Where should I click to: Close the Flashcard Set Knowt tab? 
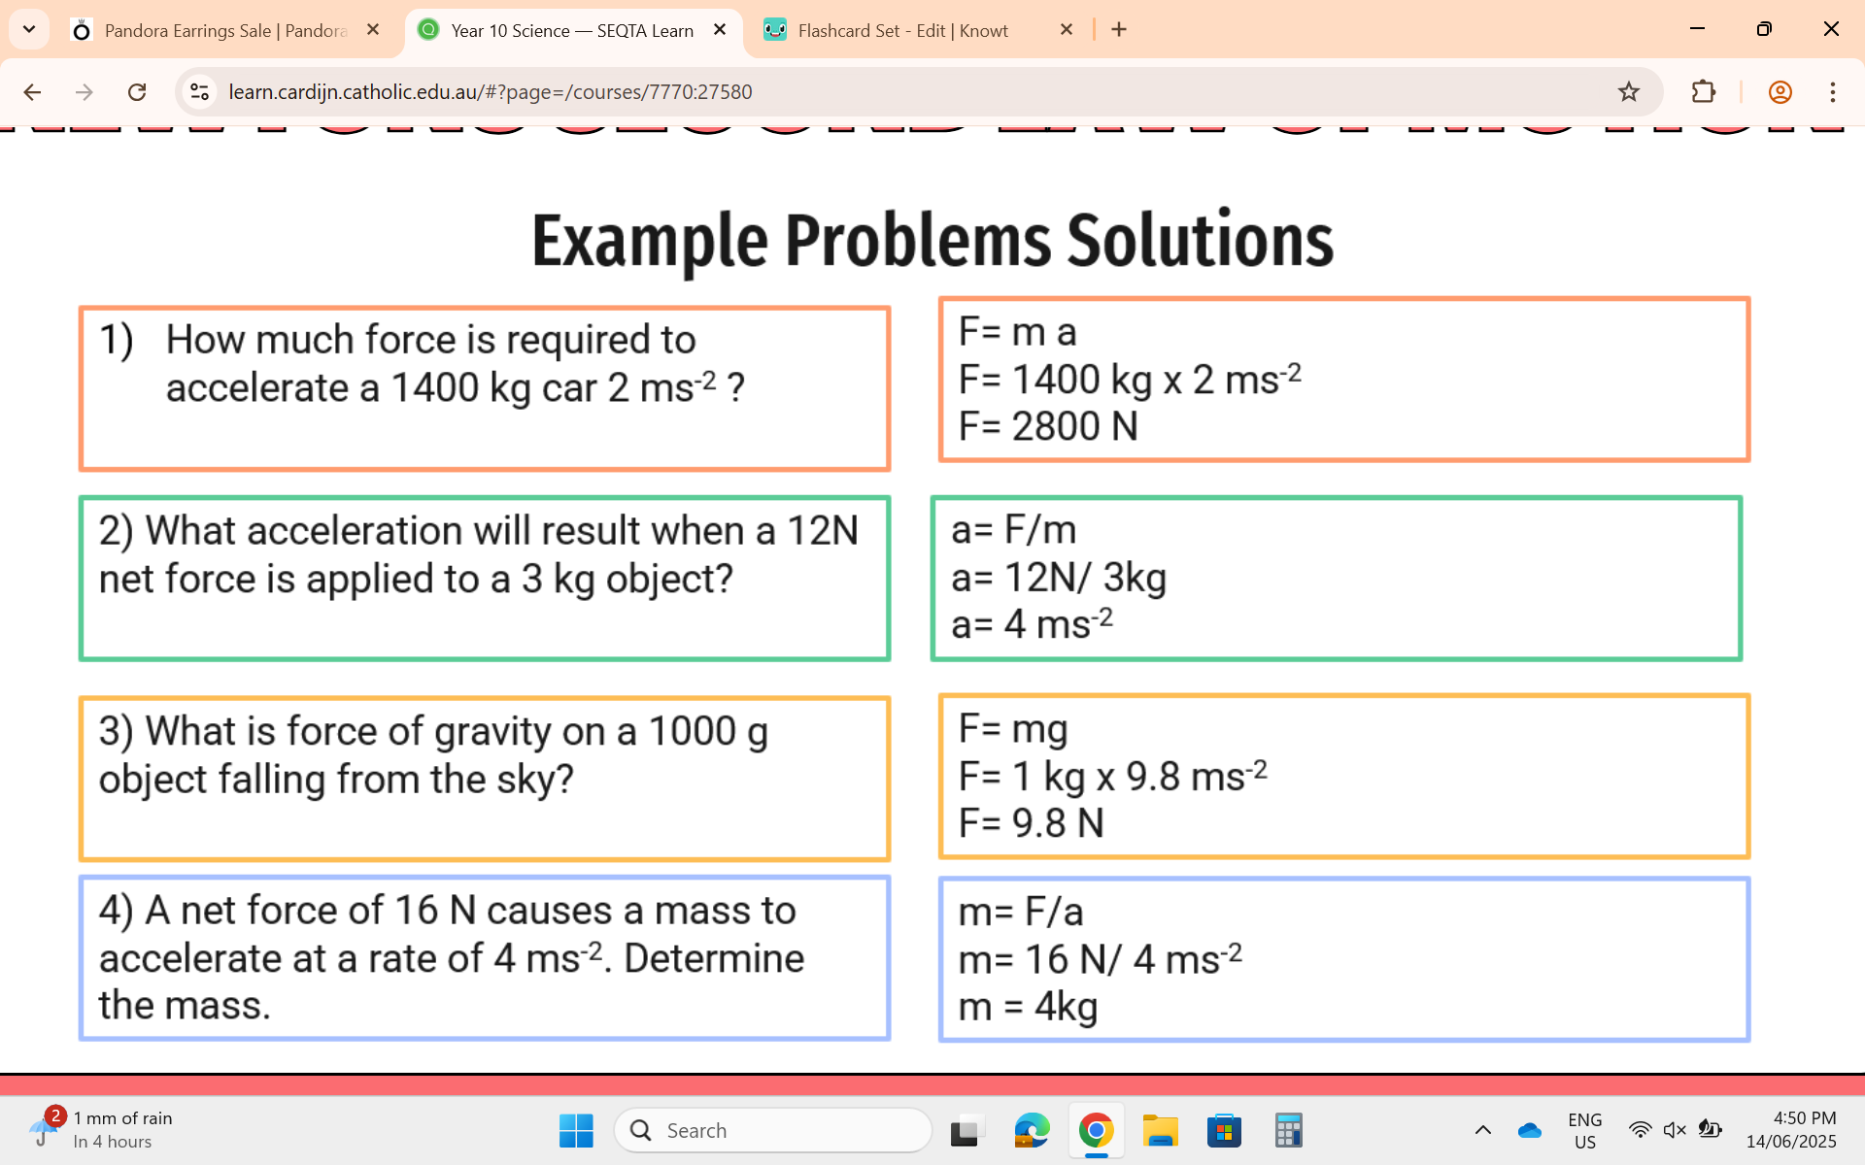(x=1067, y=30)
